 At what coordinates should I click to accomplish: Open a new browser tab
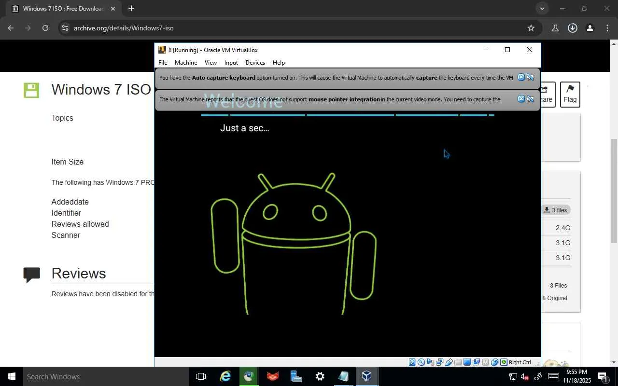click(x=131, y=9)
